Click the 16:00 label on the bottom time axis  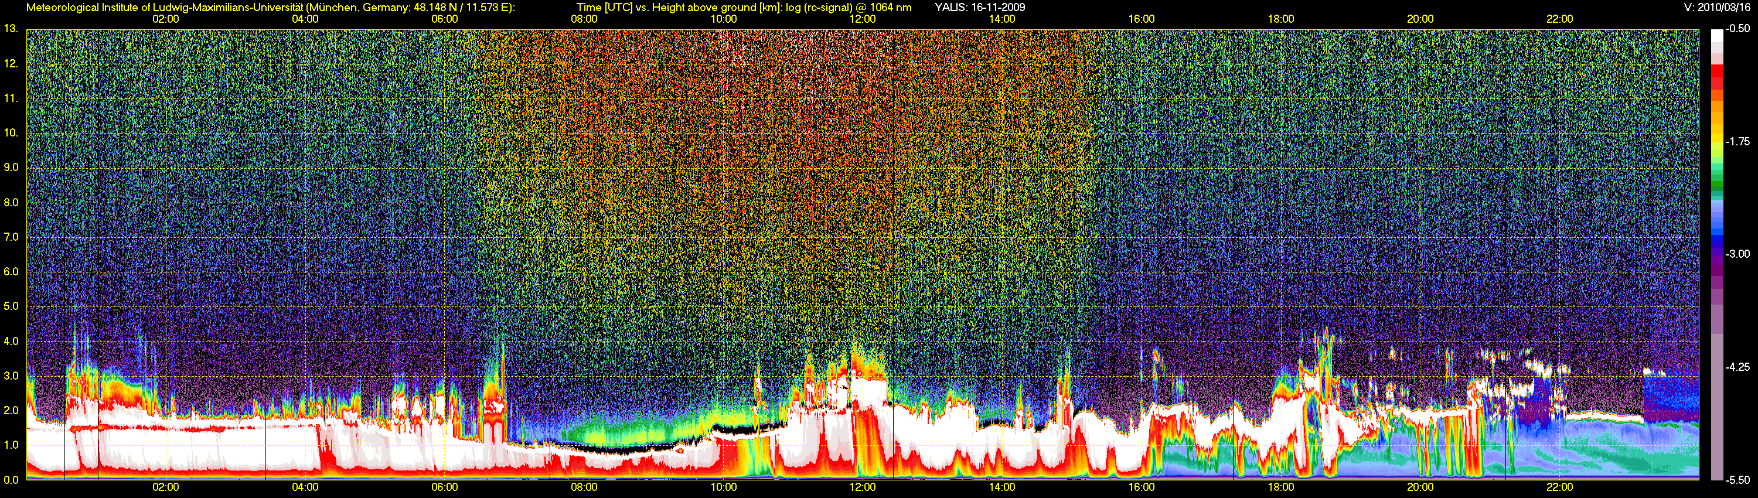(1142, 487)
